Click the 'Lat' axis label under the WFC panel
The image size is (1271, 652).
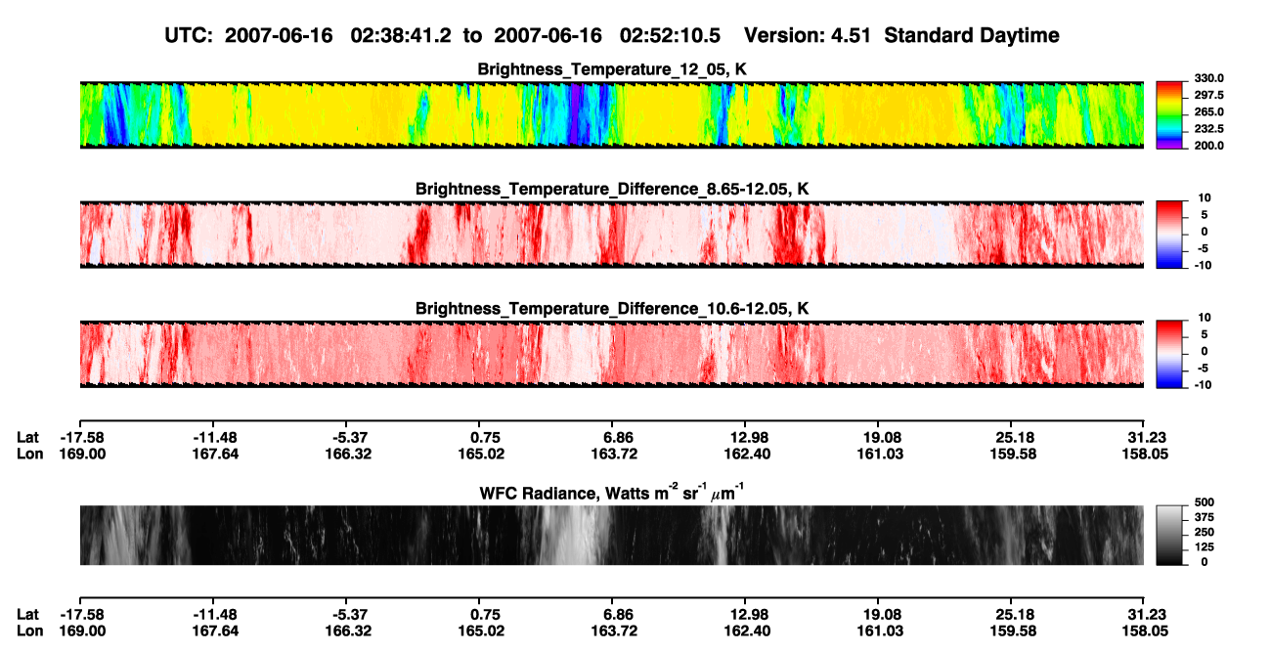pos(27,615)
